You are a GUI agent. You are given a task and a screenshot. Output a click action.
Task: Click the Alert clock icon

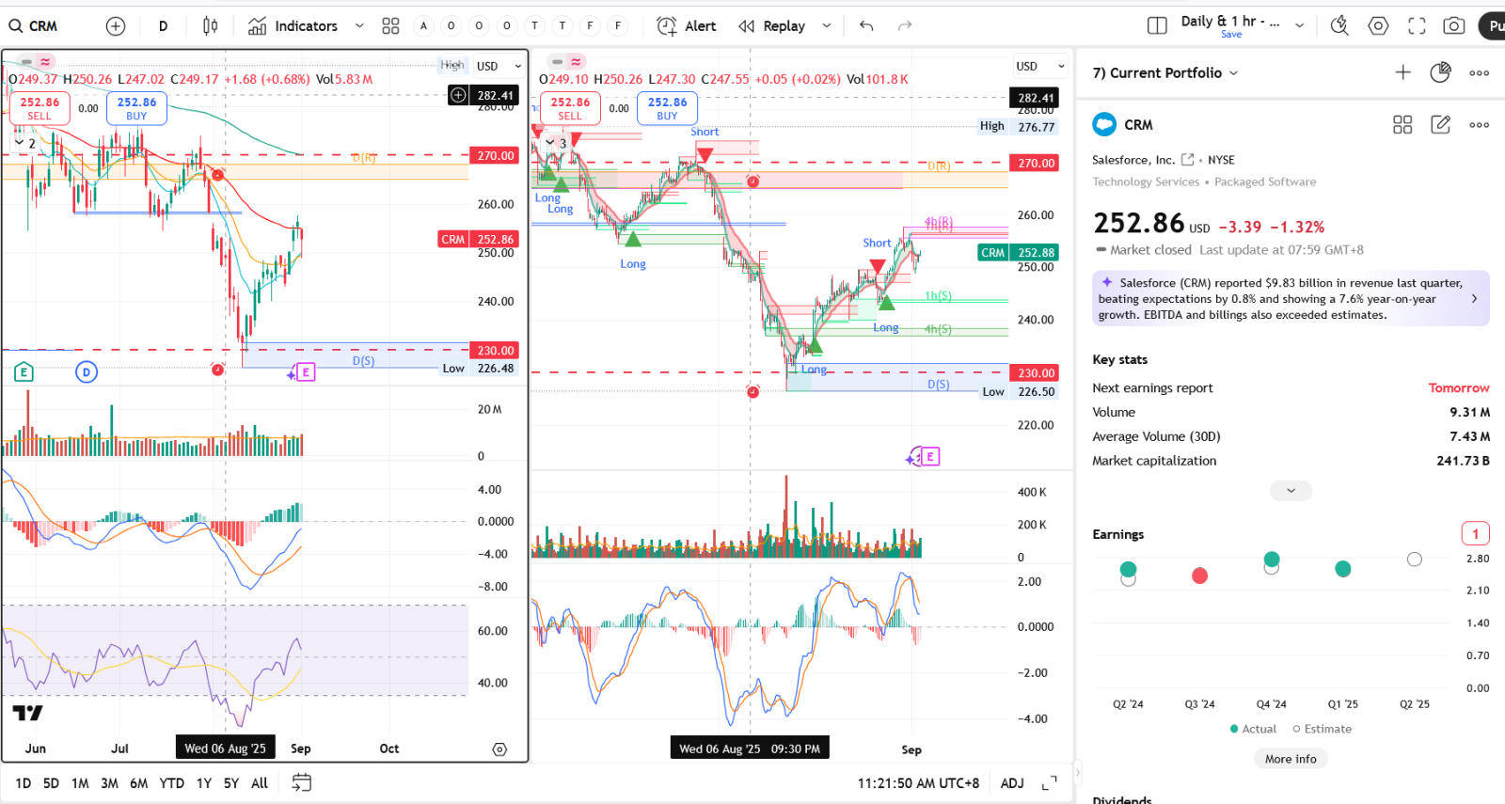[x=667, y=26]
